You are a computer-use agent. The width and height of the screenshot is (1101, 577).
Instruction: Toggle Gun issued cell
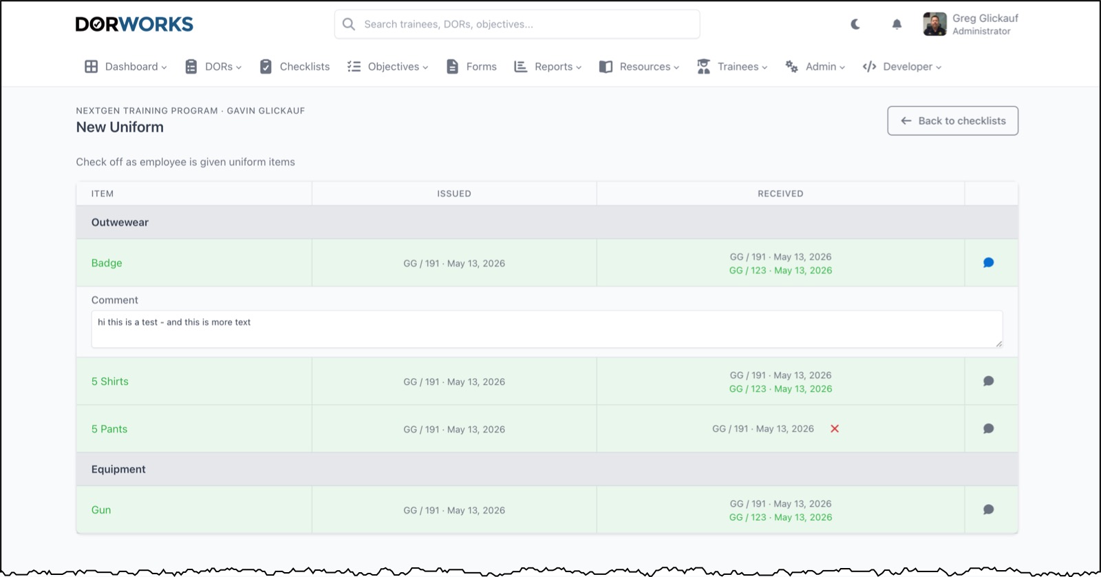tap(454, 510)
